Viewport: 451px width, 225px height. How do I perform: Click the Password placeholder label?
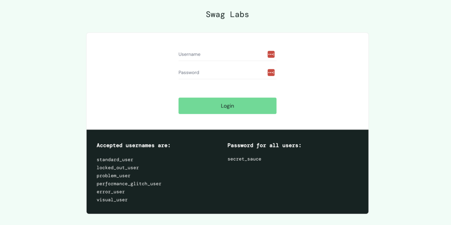coord(189,72)
